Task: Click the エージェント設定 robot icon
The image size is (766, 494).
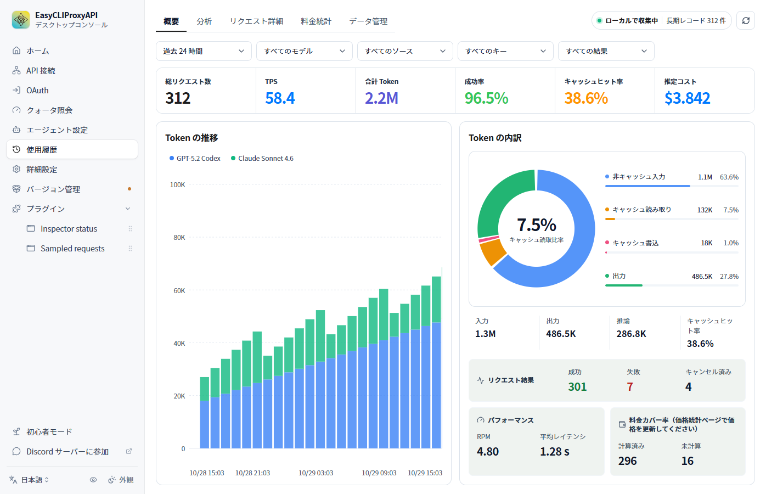Action: (16, 130)
